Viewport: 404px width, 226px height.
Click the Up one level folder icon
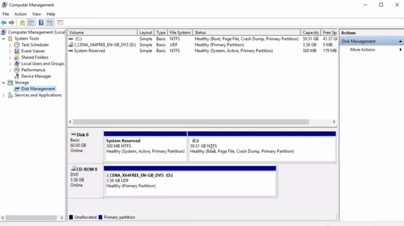tap(22, 22)
